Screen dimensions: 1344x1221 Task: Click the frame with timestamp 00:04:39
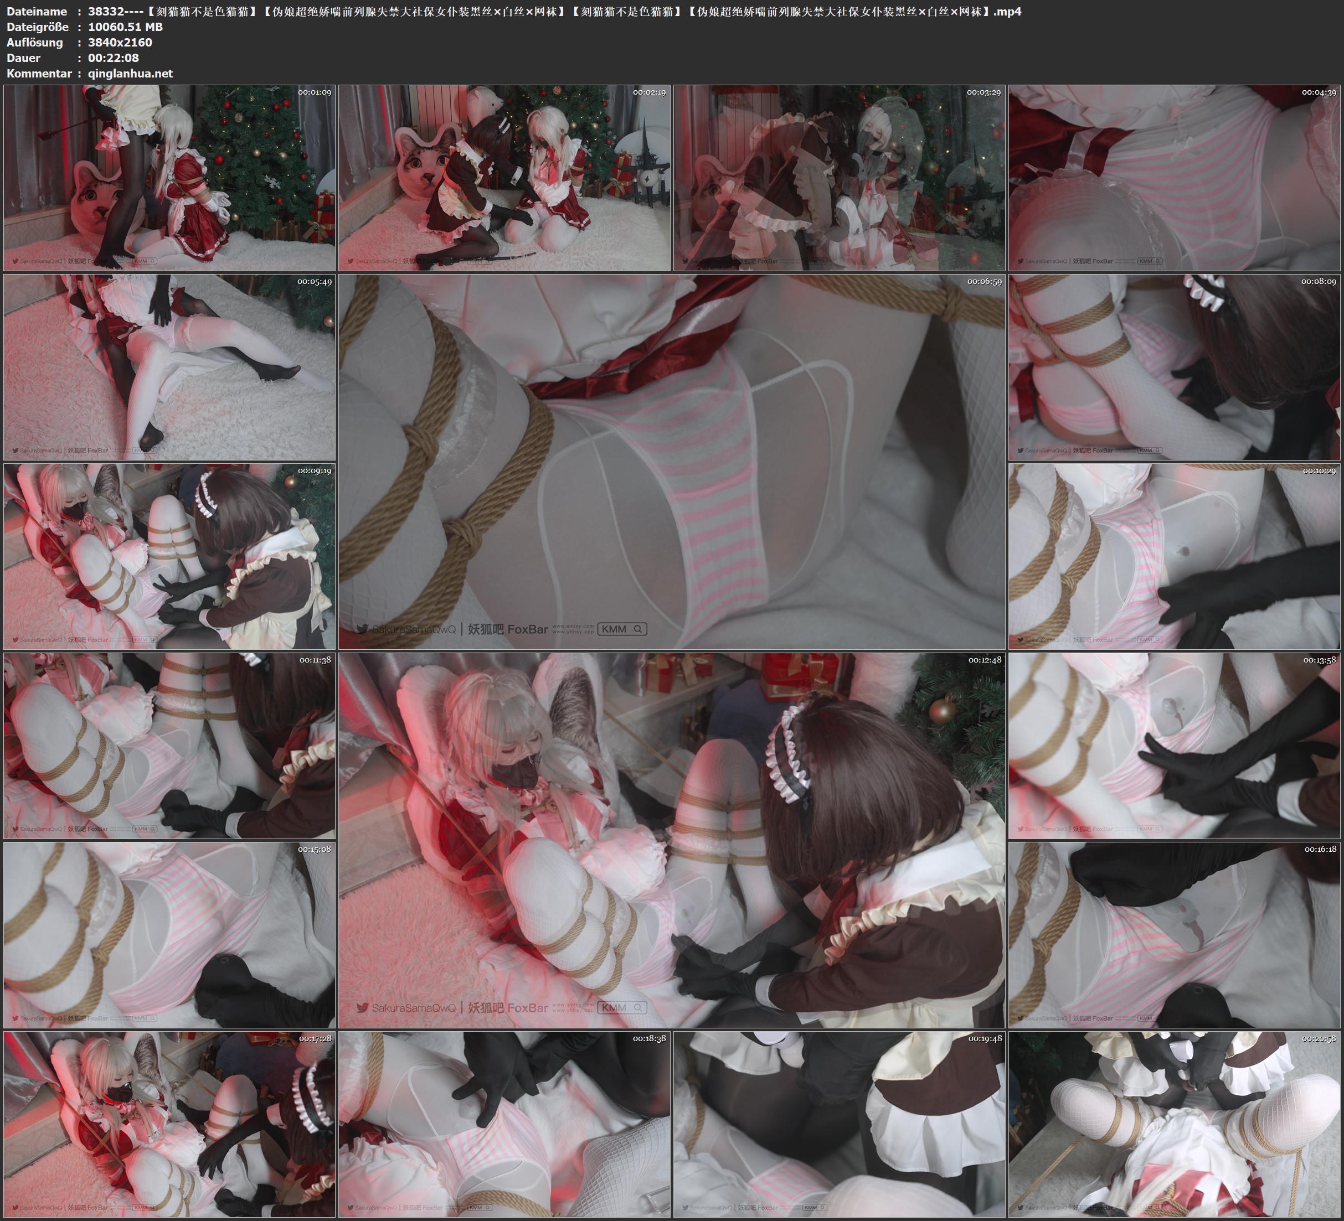click(1175, 178)
